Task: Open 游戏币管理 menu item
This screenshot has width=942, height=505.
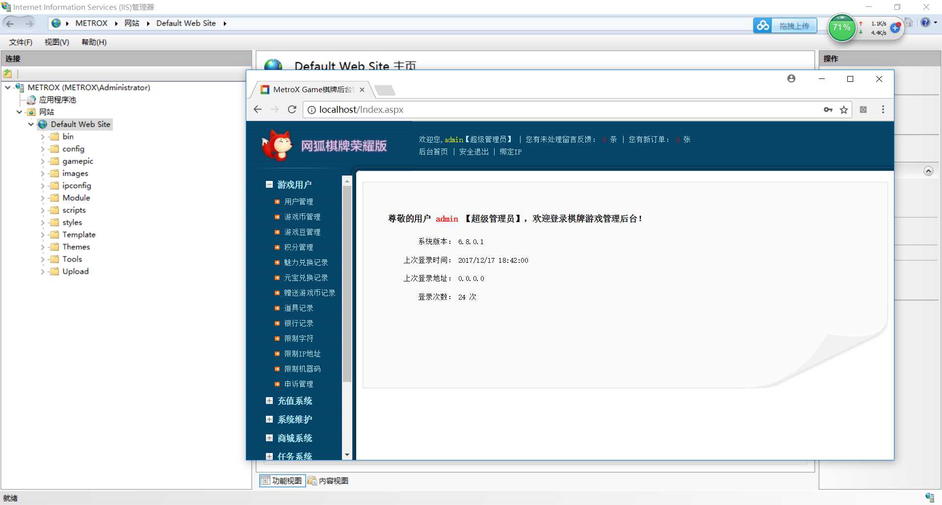Action: click(302, 217)
